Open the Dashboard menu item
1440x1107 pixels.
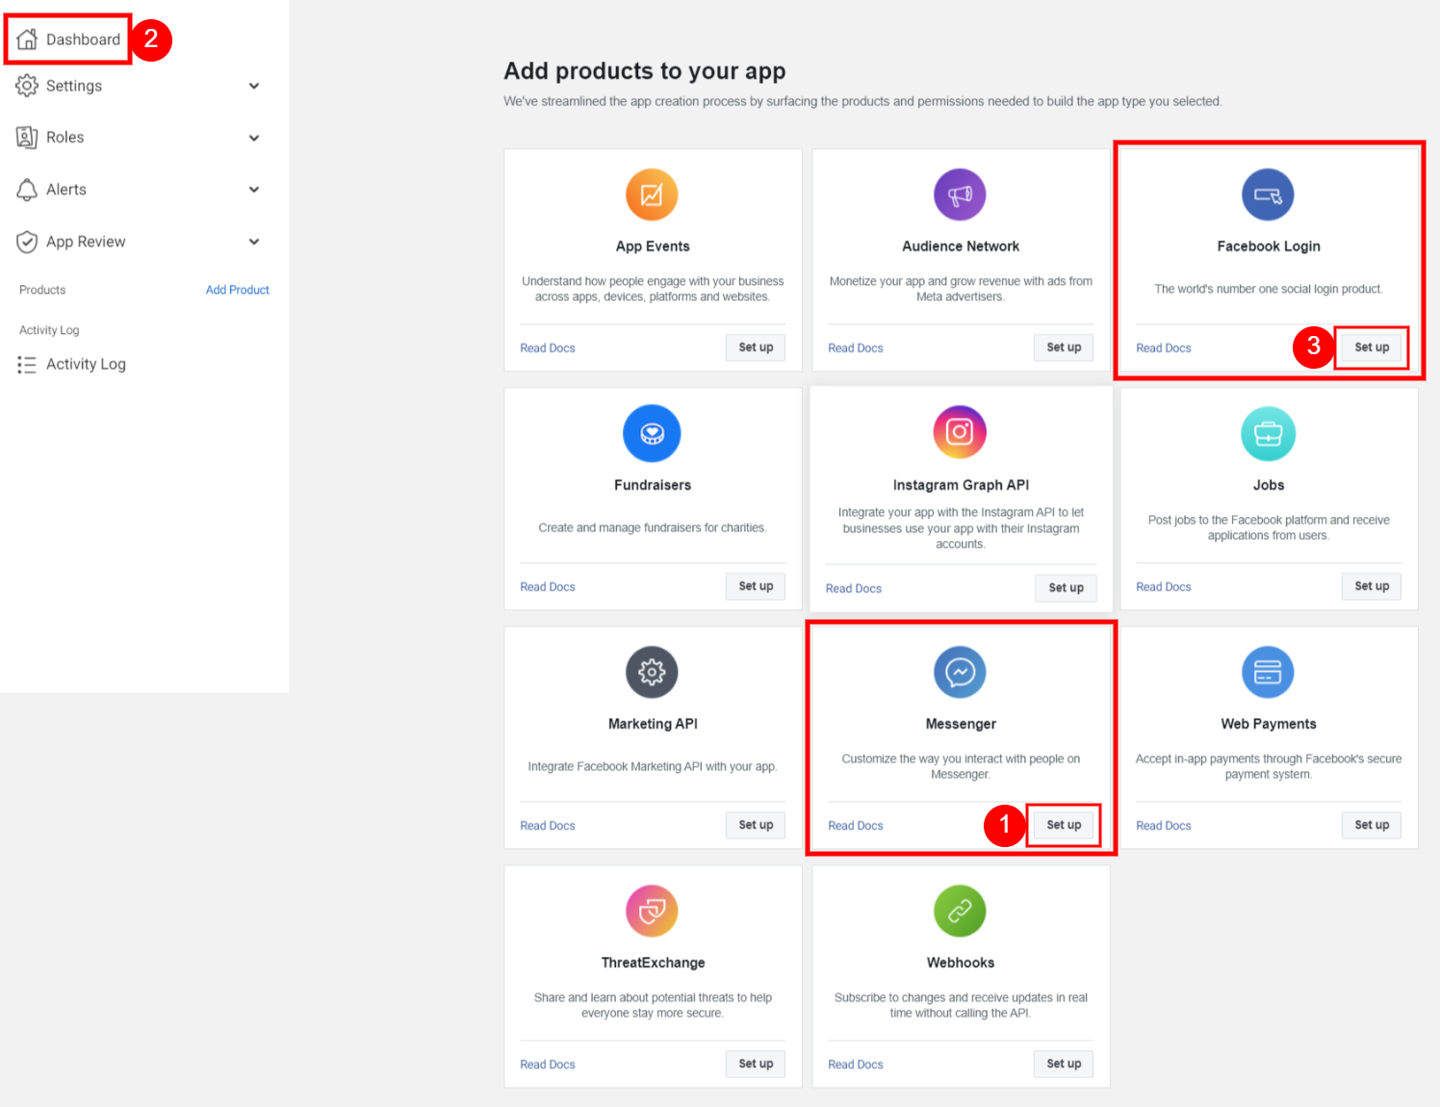pos(83,39)
